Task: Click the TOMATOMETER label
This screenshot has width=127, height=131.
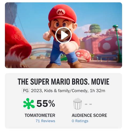Action: point(40,115)
